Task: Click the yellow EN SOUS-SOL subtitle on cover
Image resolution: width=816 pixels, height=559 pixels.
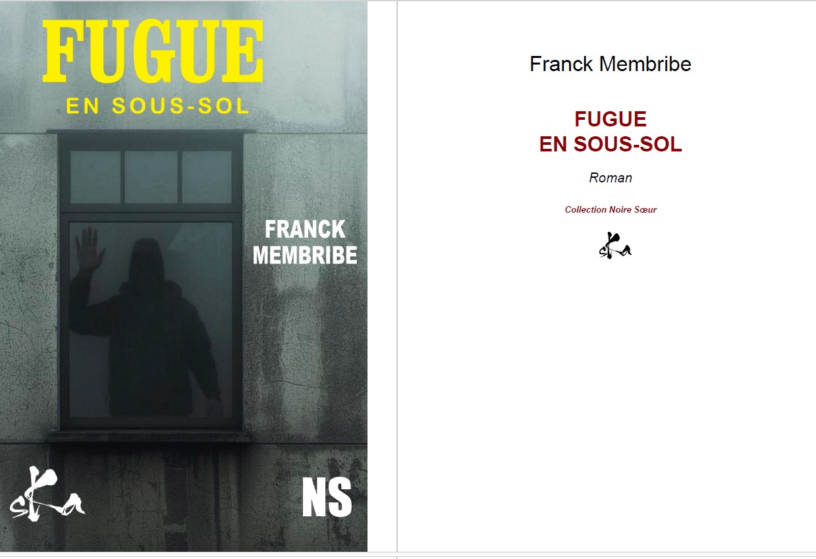Action: (158, 105)
